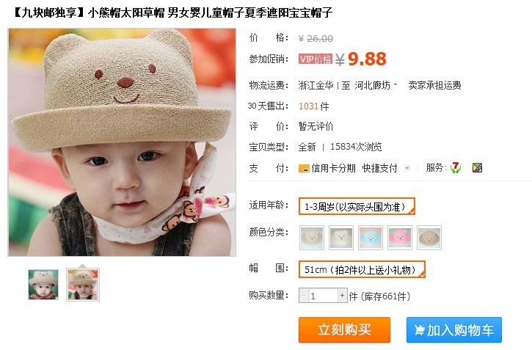Select the second cream hat color option

pos(341,238)
